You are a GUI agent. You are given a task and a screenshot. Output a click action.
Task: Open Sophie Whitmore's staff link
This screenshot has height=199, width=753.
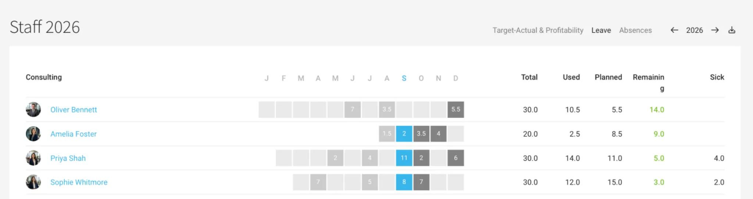coord(79,182)
